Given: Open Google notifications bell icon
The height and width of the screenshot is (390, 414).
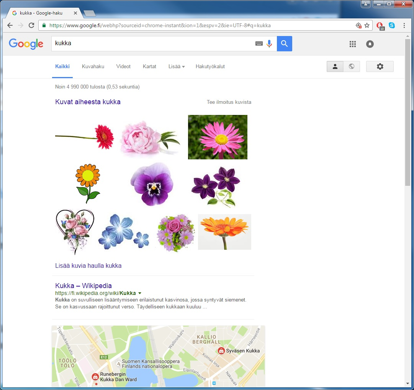Looking at the screenshot, I should [370, 44].
